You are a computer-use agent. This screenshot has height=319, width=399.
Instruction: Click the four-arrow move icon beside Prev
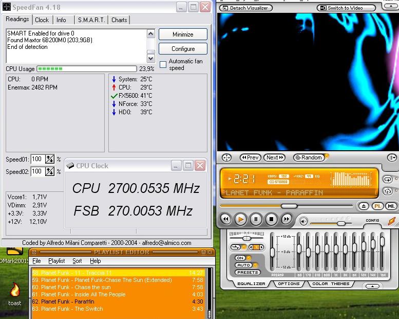pos(226,157)
